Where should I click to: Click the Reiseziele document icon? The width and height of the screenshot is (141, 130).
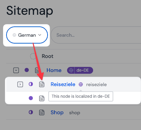[42, 84]
